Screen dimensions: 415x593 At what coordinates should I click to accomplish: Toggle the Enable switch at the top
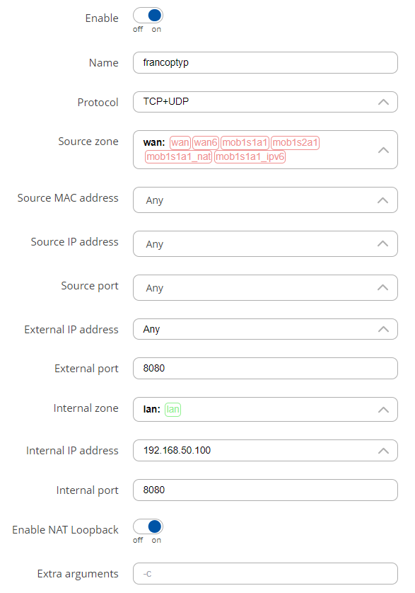(148, 16)
